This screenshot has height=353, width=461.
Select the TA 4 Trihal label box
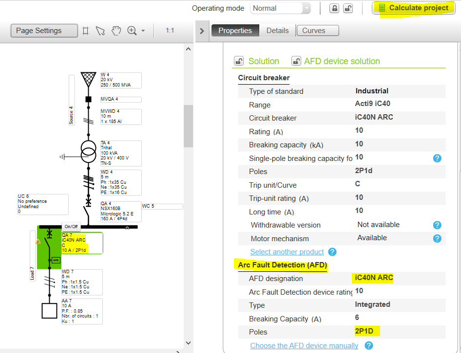click(x=121, y=153)
